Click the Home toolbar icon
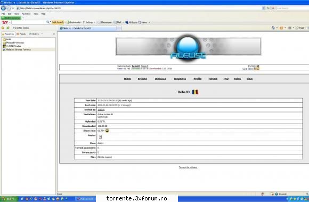The image size is (309, 202). pyautogui.click(x=273, y=28)
